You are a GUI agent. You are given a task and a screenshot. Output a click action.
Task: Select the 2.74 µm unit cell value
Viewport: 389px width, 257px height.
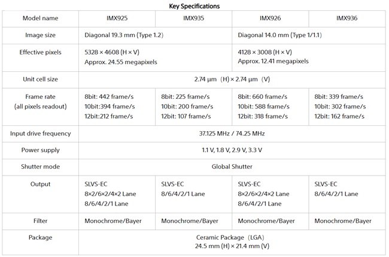pyautogui.click(x=232, y=79)
